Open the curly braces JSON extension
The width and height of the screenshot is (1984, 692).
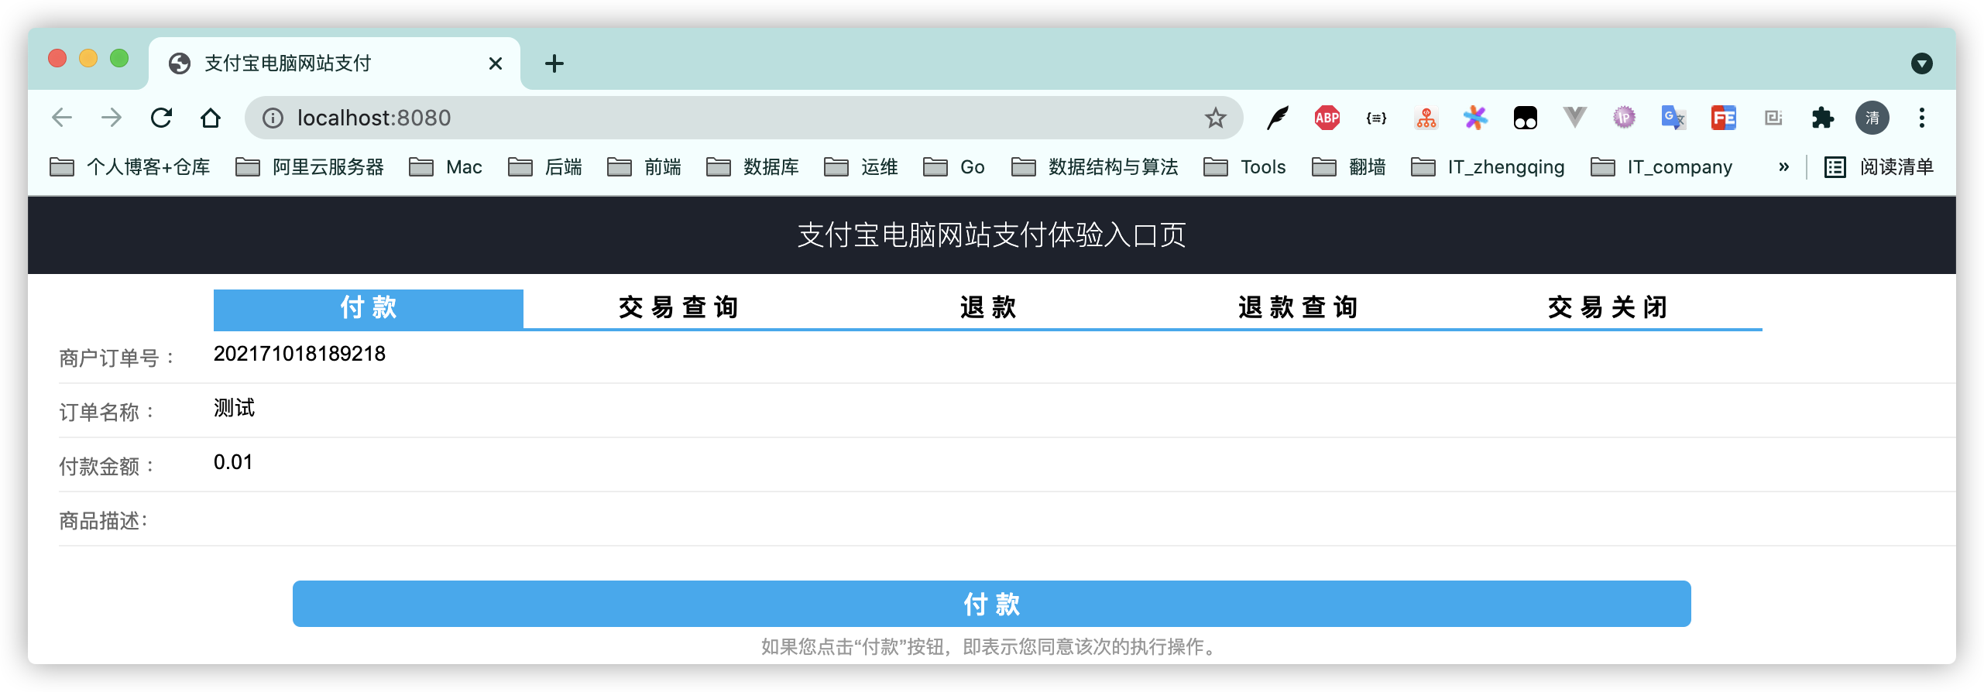(x=1377, y=118)
